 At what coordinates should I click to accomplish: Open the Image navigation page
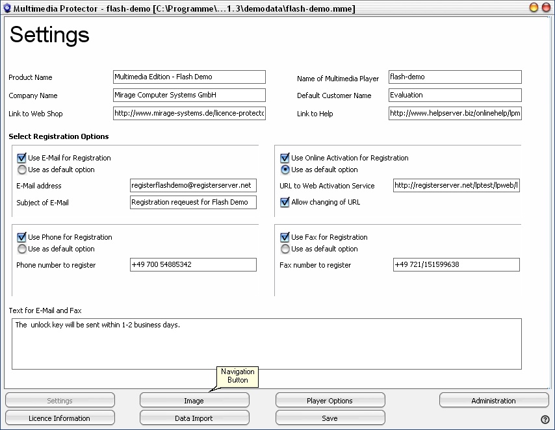click(194, 401)
